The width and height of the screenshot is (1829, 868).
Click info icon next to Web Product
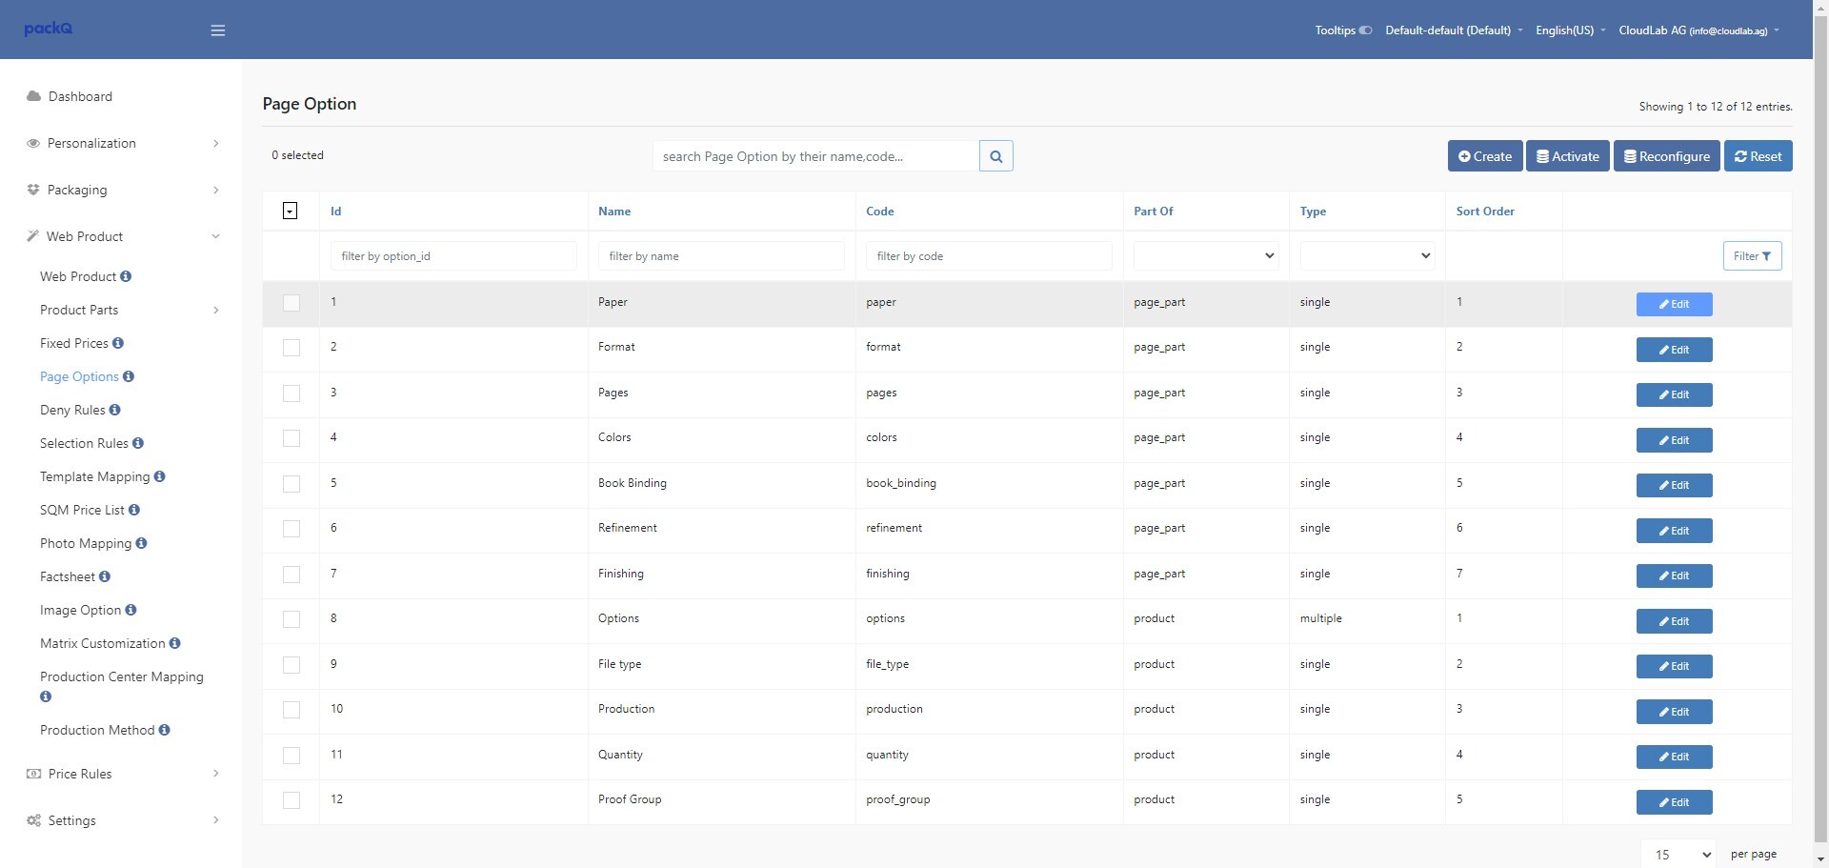[x=126, y=276]
